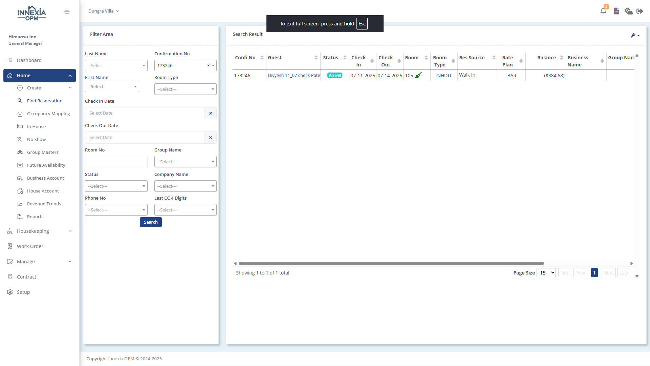Expand the Dungra Villa property selector
The image size is (650, 366).
click(x=104, y=11)
